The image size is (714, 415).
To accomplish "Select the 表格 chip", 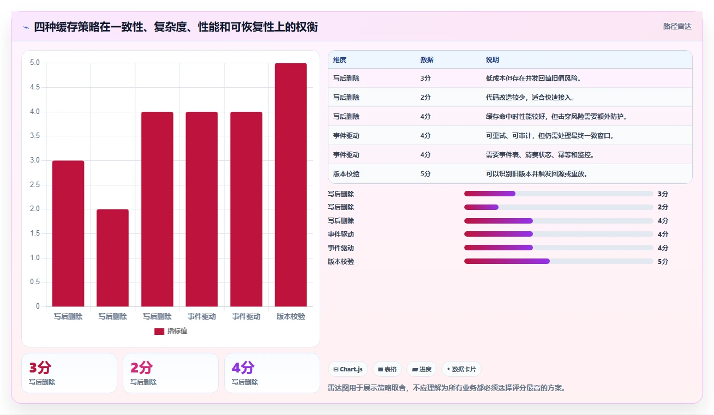I will pyautogui.click(x=387, y=369).
